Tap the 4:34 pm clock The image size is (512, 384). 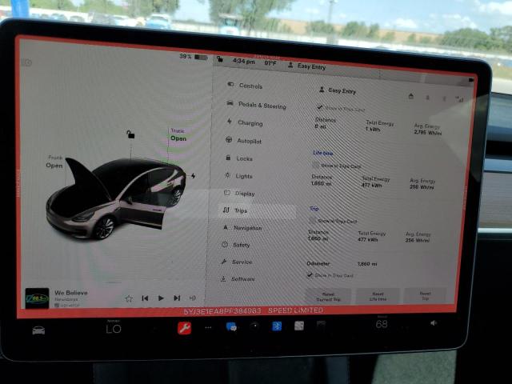pyautogui.click(x=243, y=61)
